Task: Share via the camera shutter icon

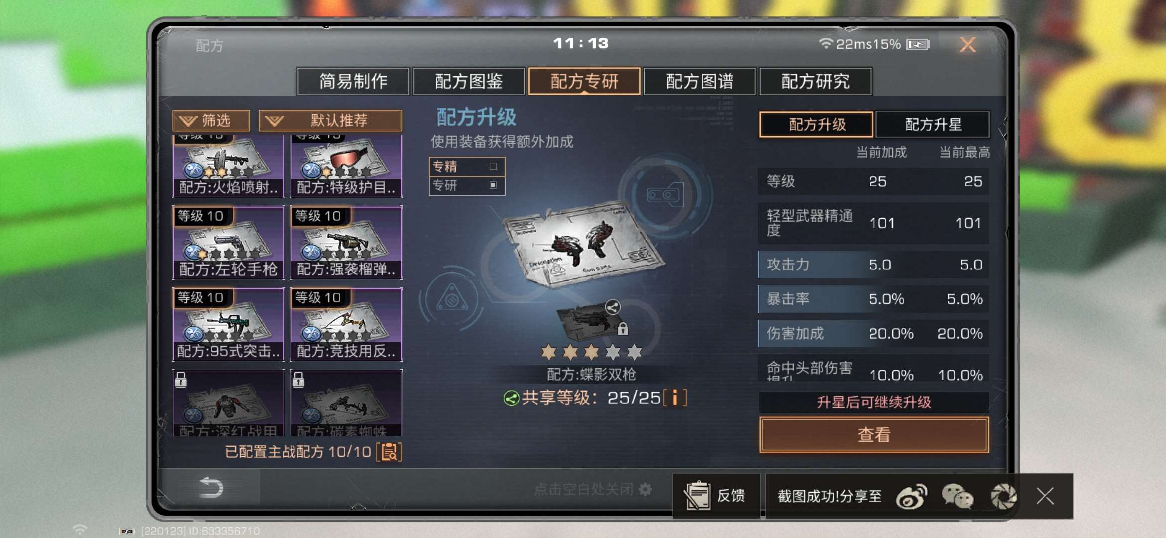Action: coord(1003,496)
